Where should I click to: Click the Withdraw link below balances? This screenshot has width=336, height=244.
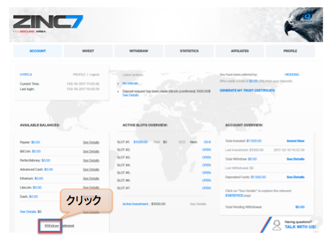[51, 226]
